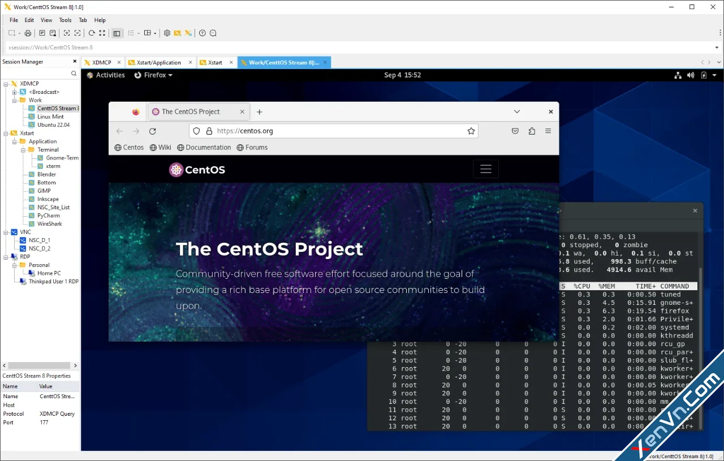Click the chat bubble icon in the toolbar
724x461 pixels.
213,33
